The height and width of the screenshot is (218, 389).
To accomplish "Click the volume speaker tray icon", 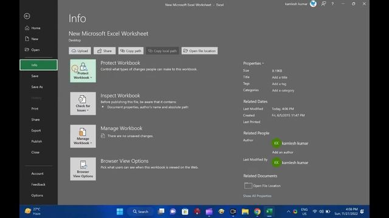I will [322, 211].
